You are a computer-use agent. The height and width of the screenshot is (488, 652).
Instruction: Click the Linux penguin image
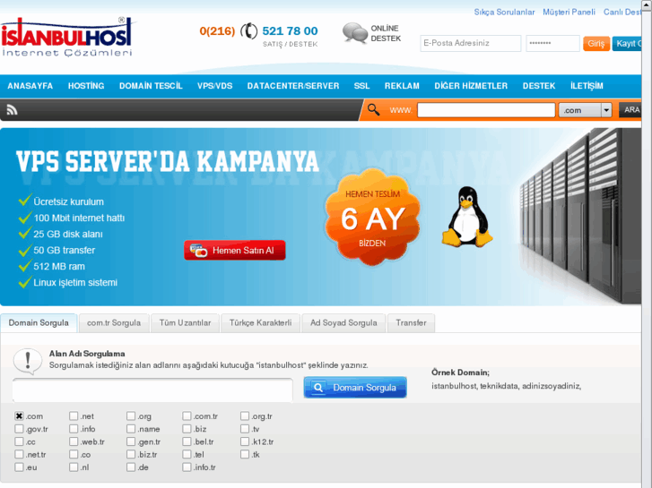click(467, 217)
